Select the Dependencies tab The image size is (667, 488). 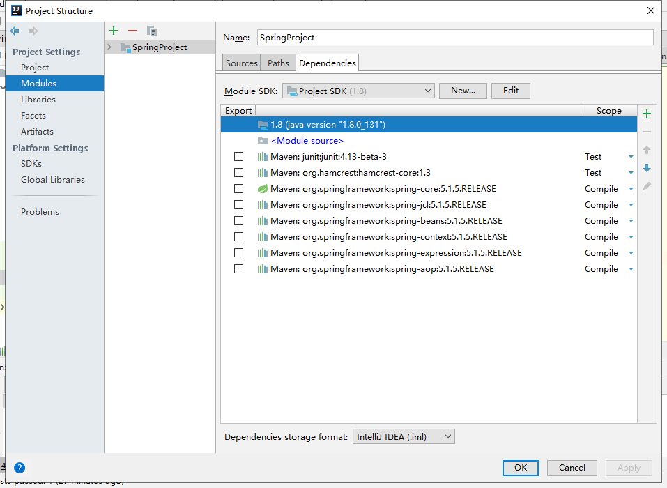tap(327, 63)
